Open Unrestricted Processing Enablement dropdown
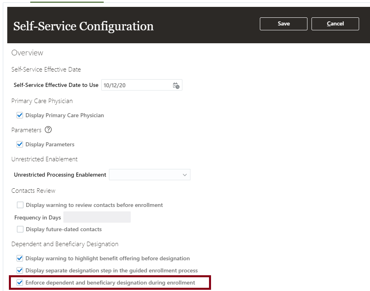The image size is (370, 291). click(x=150, y=175)
